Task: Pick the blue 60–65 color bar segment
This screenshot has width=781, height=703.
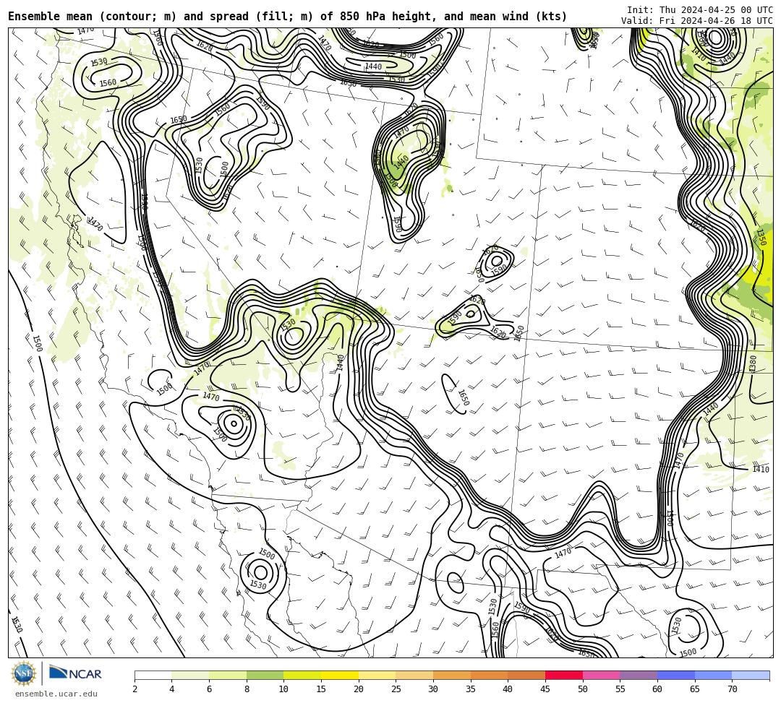Action: click(676, 675)
